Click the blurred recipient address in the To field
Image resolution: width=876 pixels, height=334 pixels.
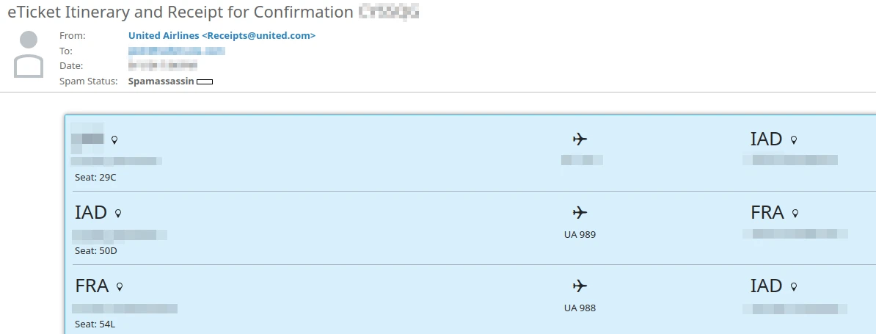click(x=177, y=51)
